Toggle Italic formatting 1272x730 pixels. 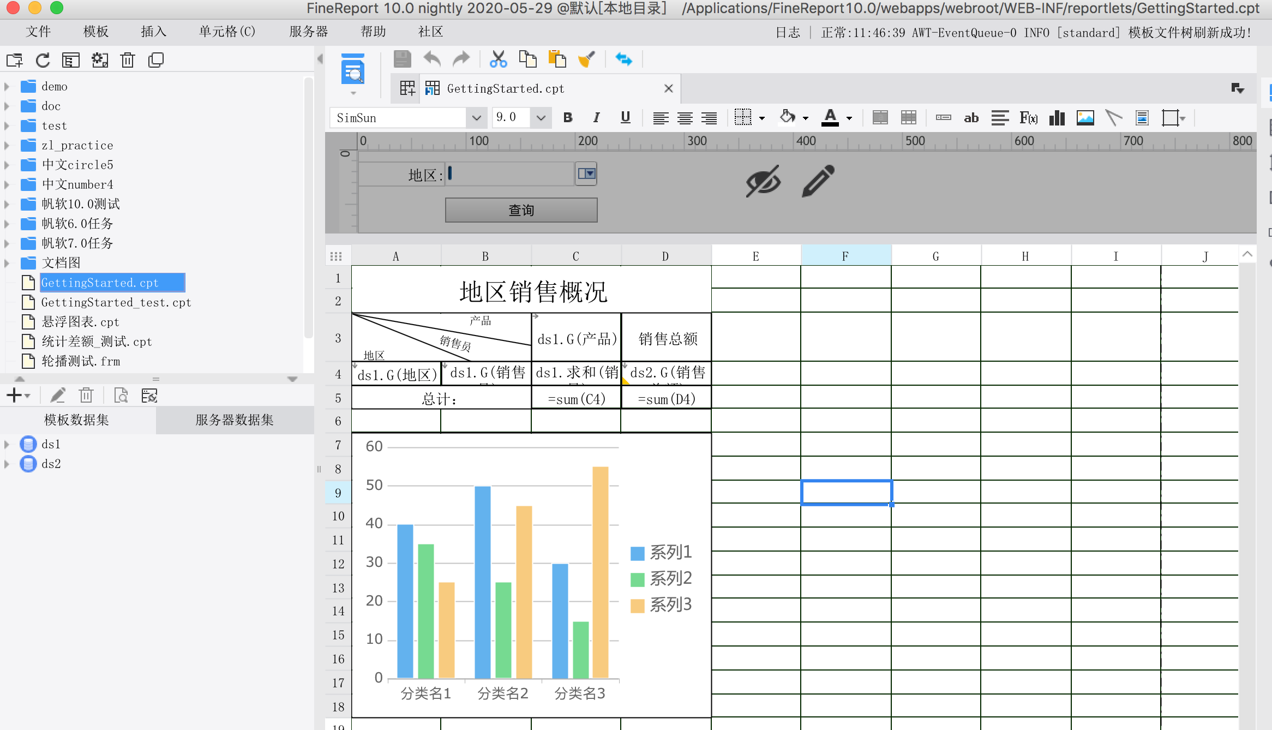coord(596,117)
